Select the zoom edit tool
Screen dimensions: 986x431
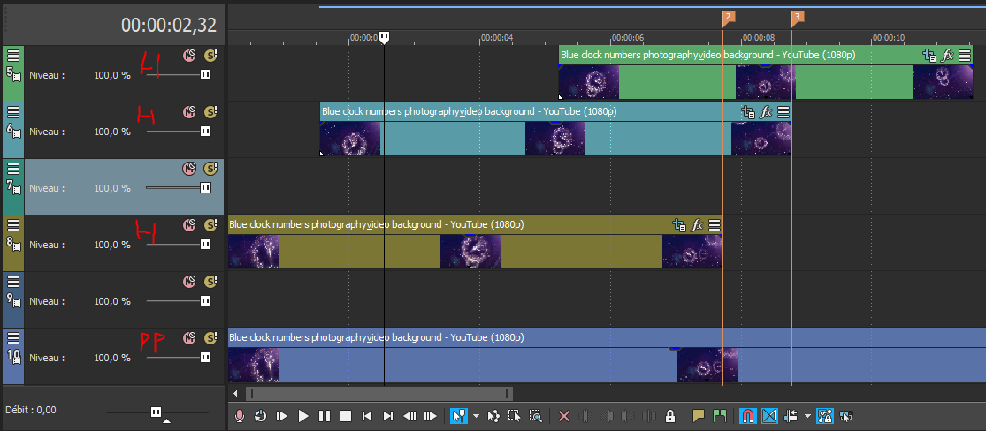pyautogui.click(x=536, y=416)
